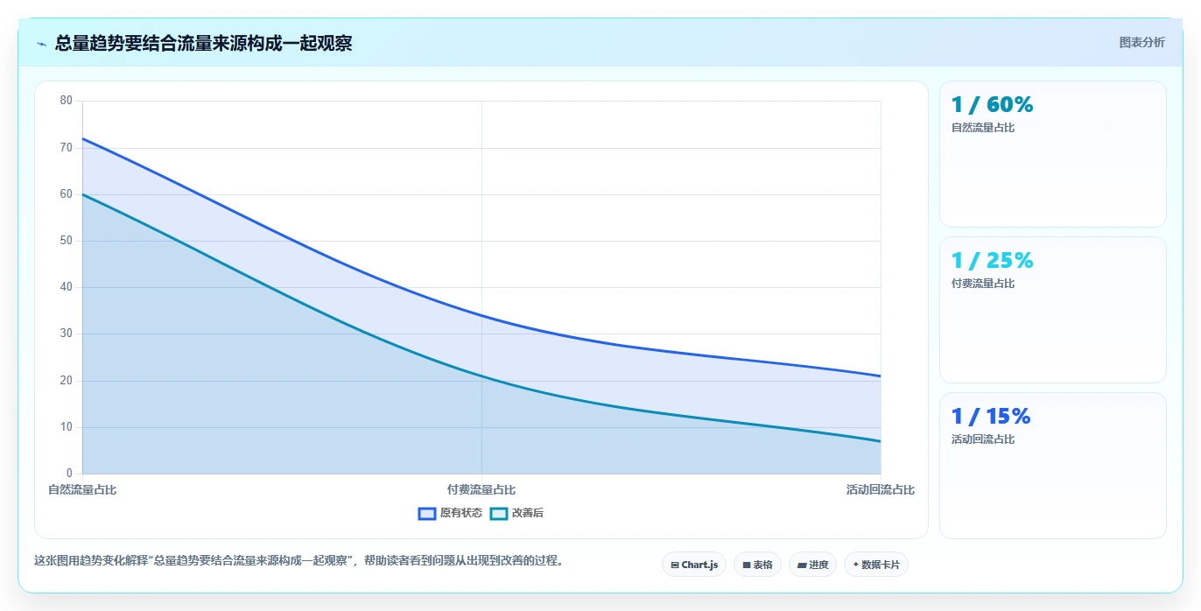Click the 自然流量占比 card caption

click(983, 128)
